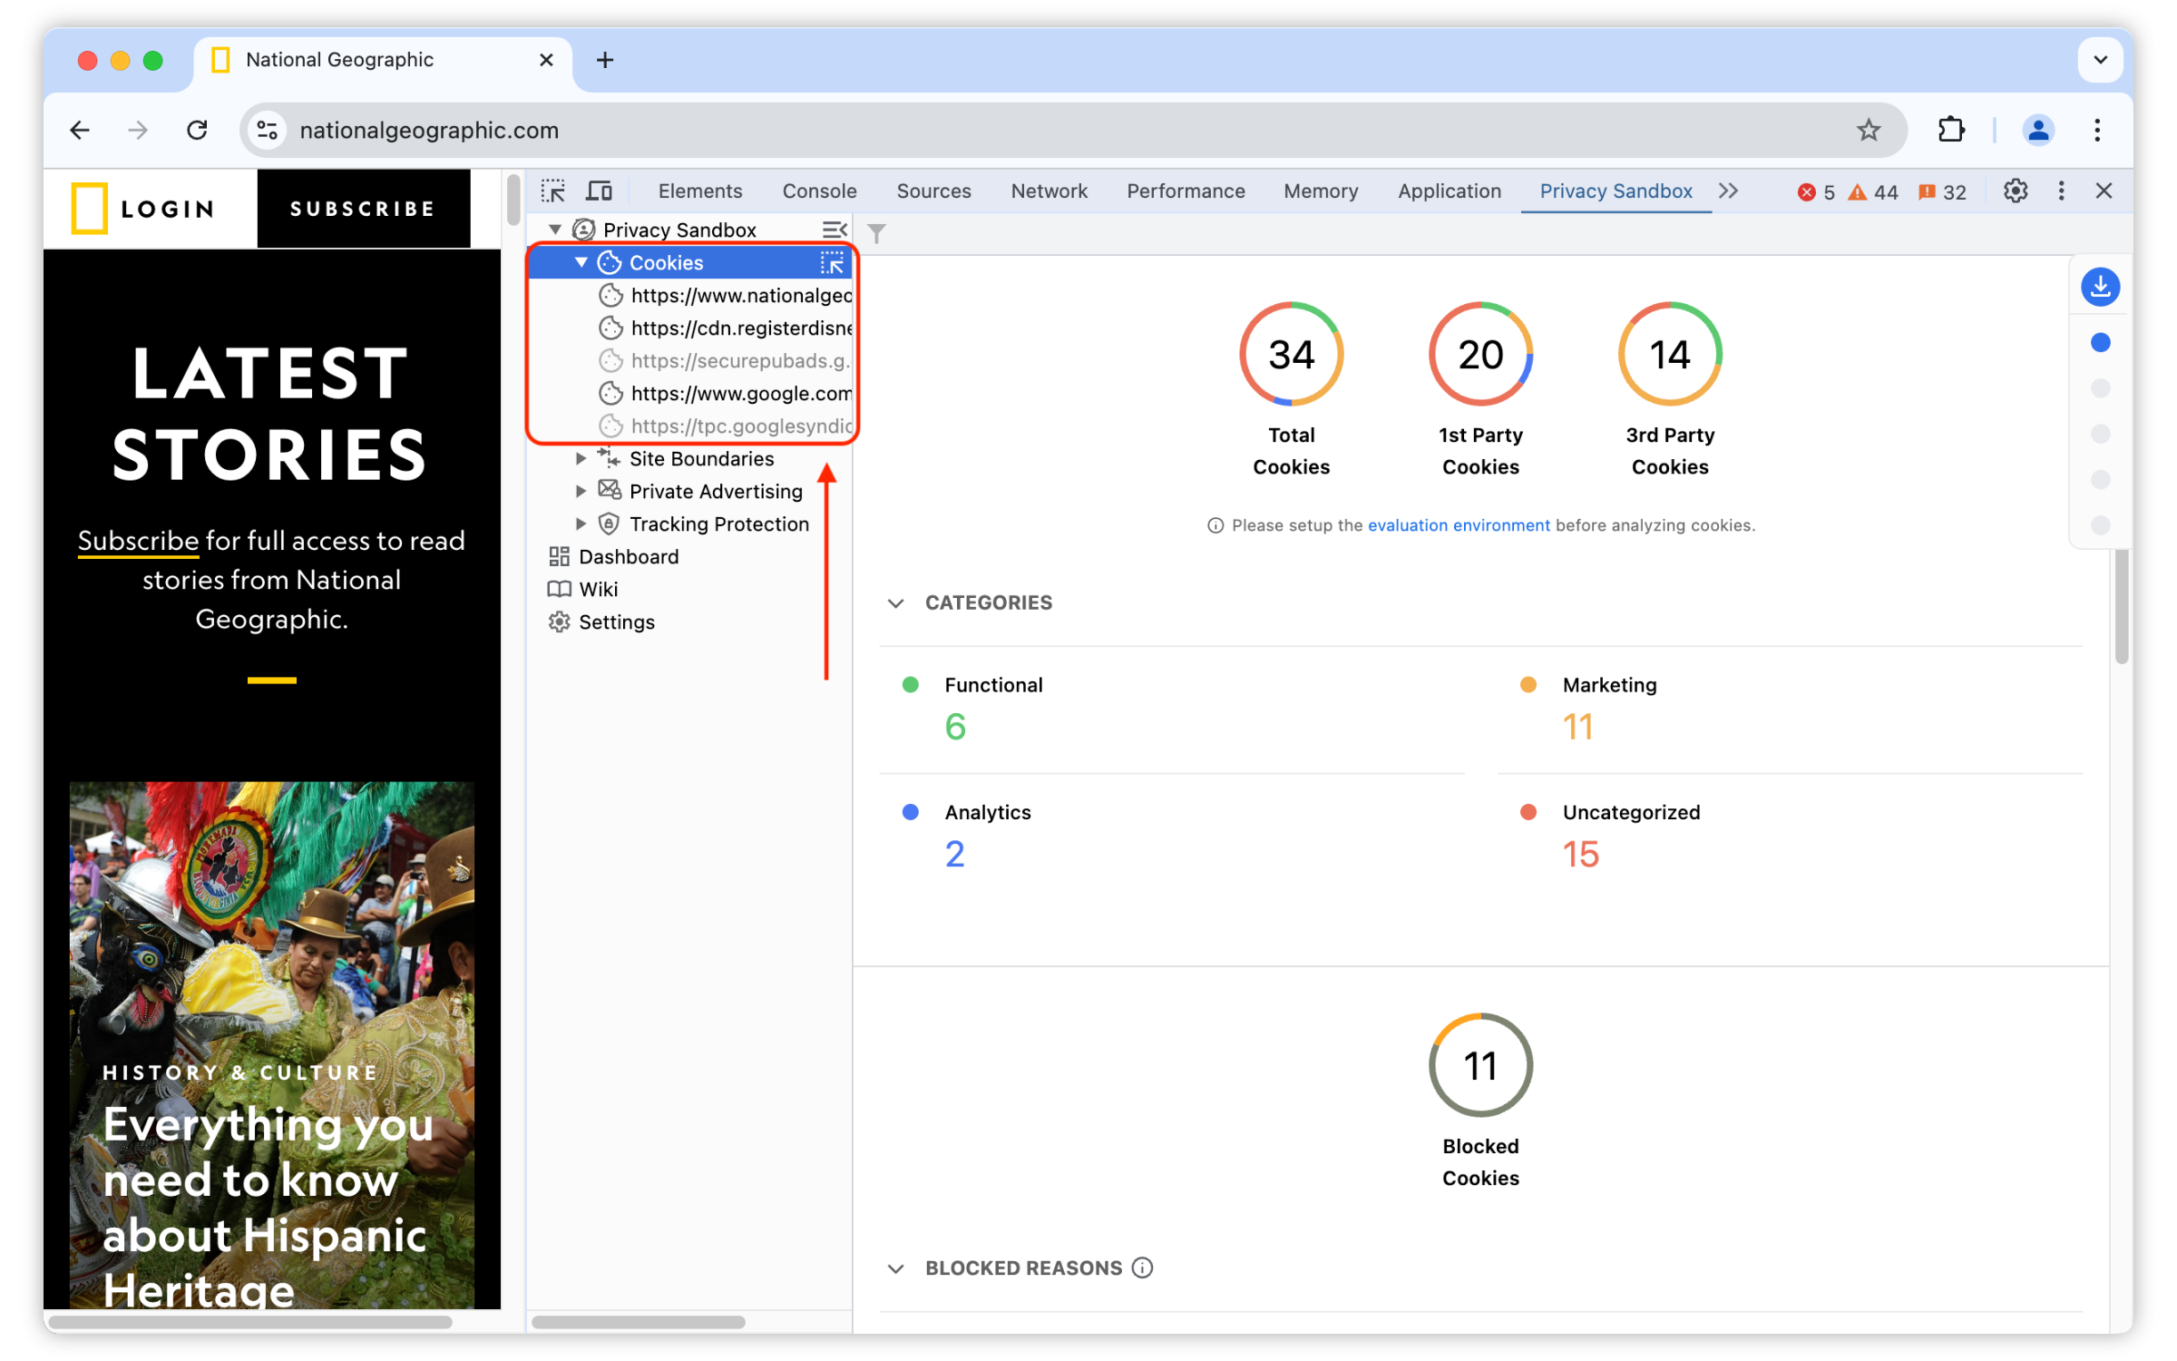2177x1361 pixels.
Task: Collapse the Privacy Sandbox tree root
Action: 555,230
